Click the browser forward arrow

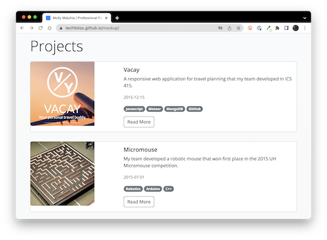click(31, 28)
